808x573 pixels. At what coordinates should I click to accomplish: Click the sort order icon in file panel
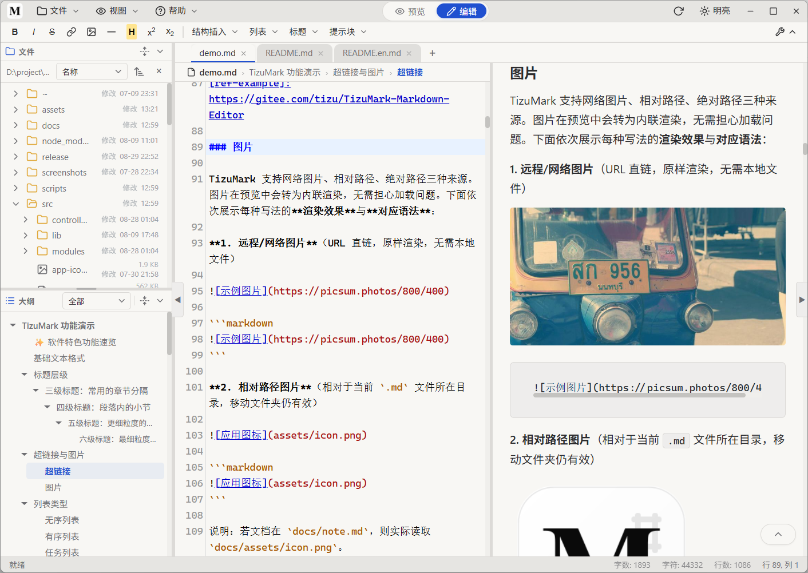coord(139,71)
